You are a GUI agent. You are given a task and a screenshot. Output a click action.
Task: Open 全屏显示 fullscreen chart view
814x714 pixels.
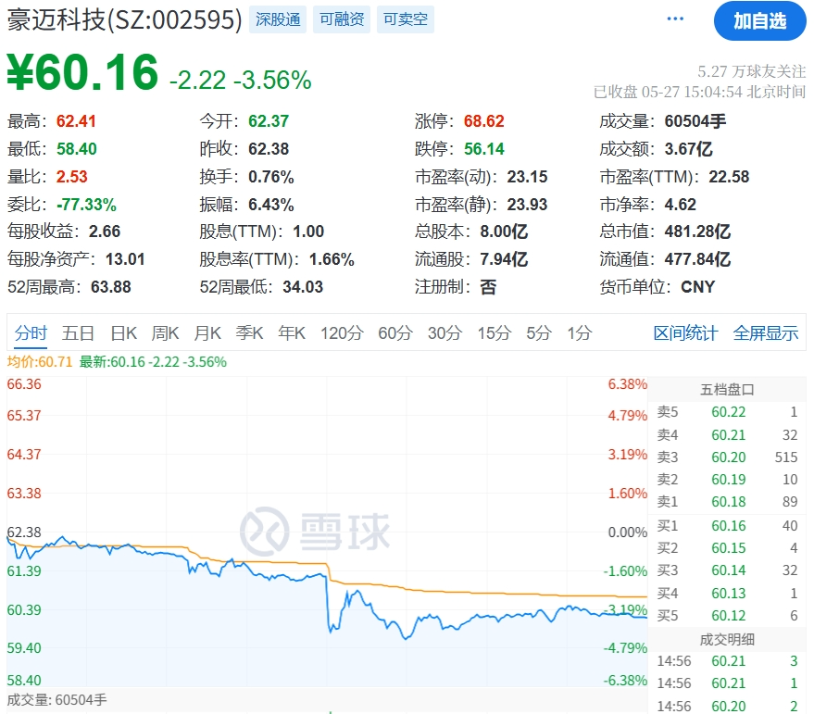coord(766,333)
